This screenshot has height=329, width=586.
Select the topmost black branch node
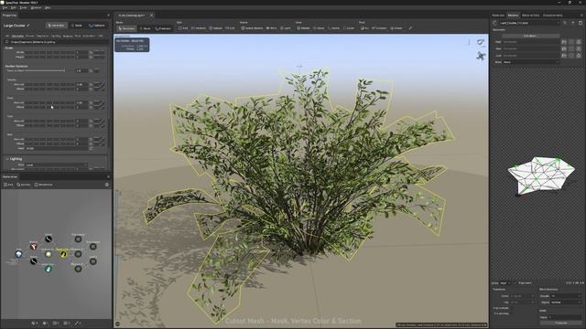(x=49, y=239)
